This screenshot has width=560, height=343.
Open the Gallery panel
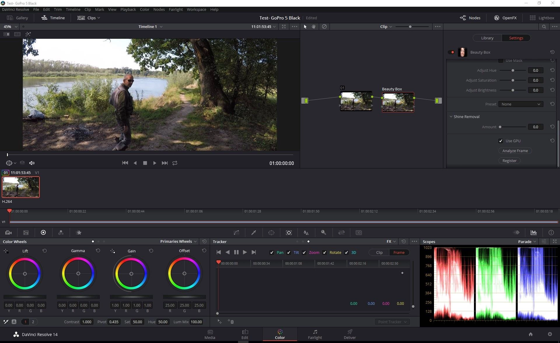[x=17, y=18]
